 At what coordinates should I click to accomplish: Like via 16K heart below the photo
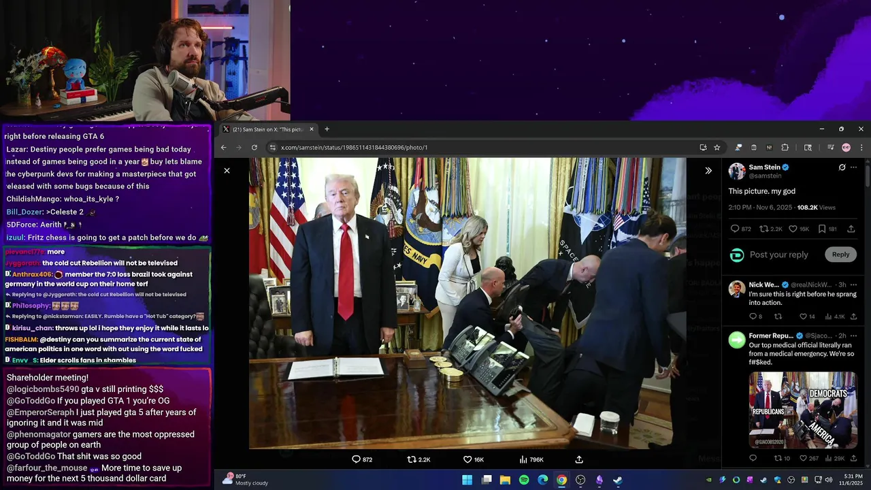click(474, 459)
